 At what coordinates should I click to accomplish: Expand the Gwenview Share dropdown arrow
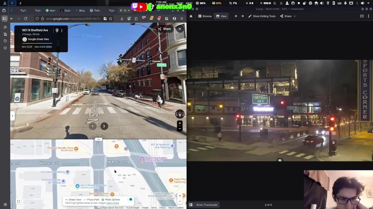tap(295, 16)
